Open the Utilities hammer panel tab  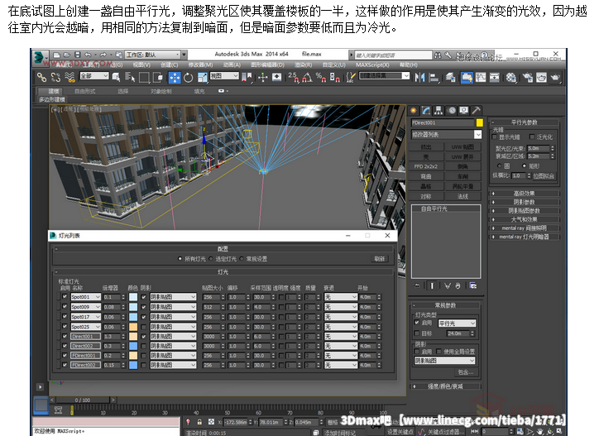tap(476, 111)
